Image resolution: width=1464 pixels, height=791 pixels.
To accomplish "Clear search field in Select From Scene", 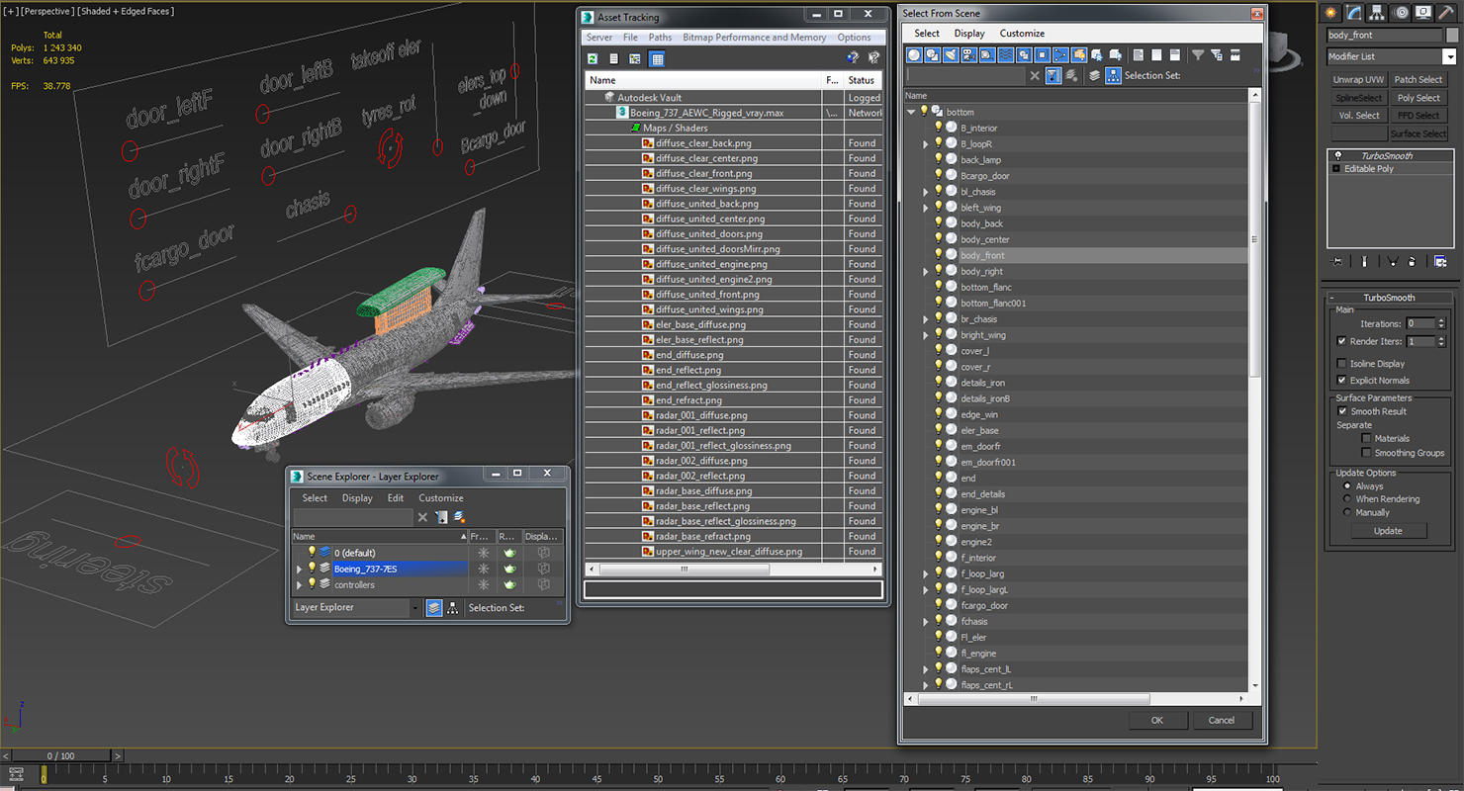I will (x=1035, y=75).
